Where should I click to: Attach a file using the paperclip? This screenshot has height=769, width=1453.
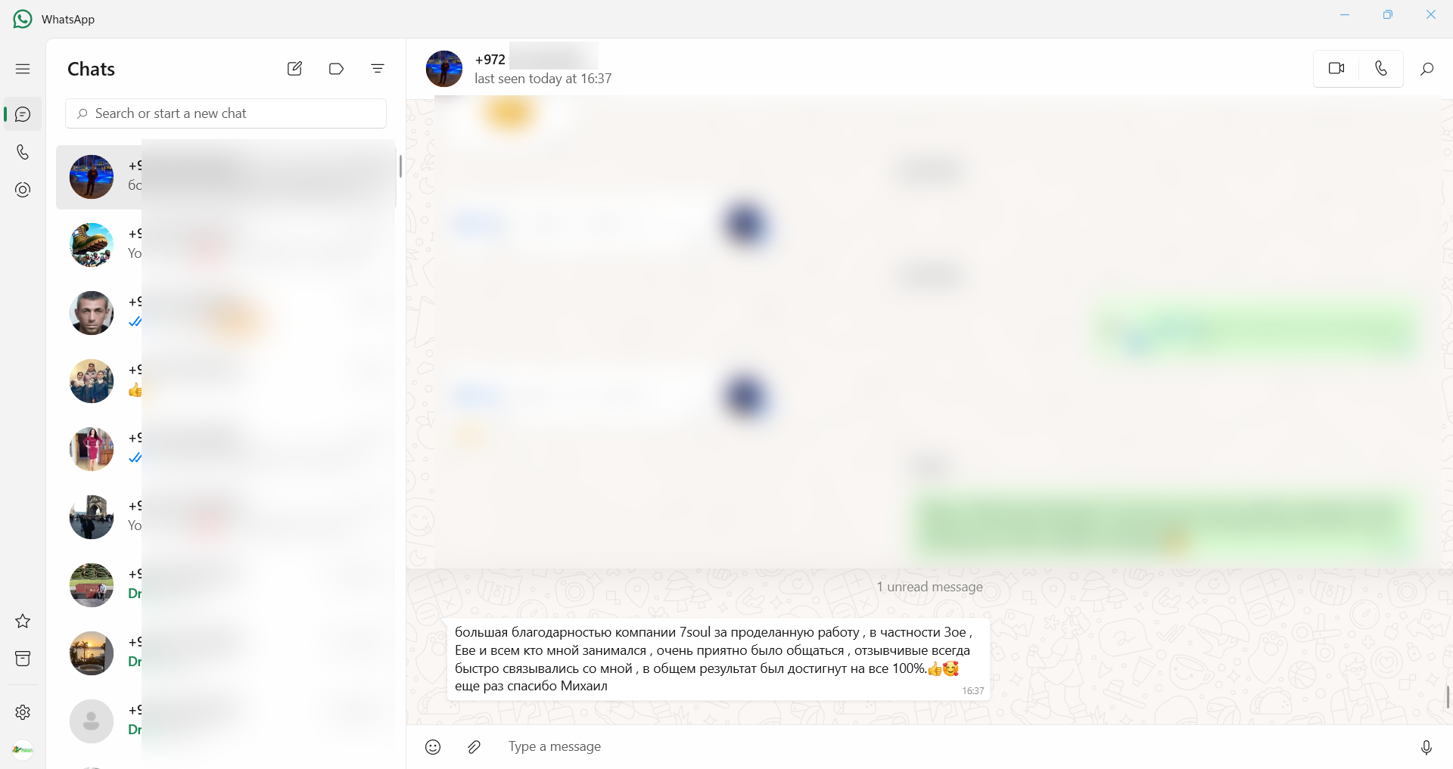(474, 747)
